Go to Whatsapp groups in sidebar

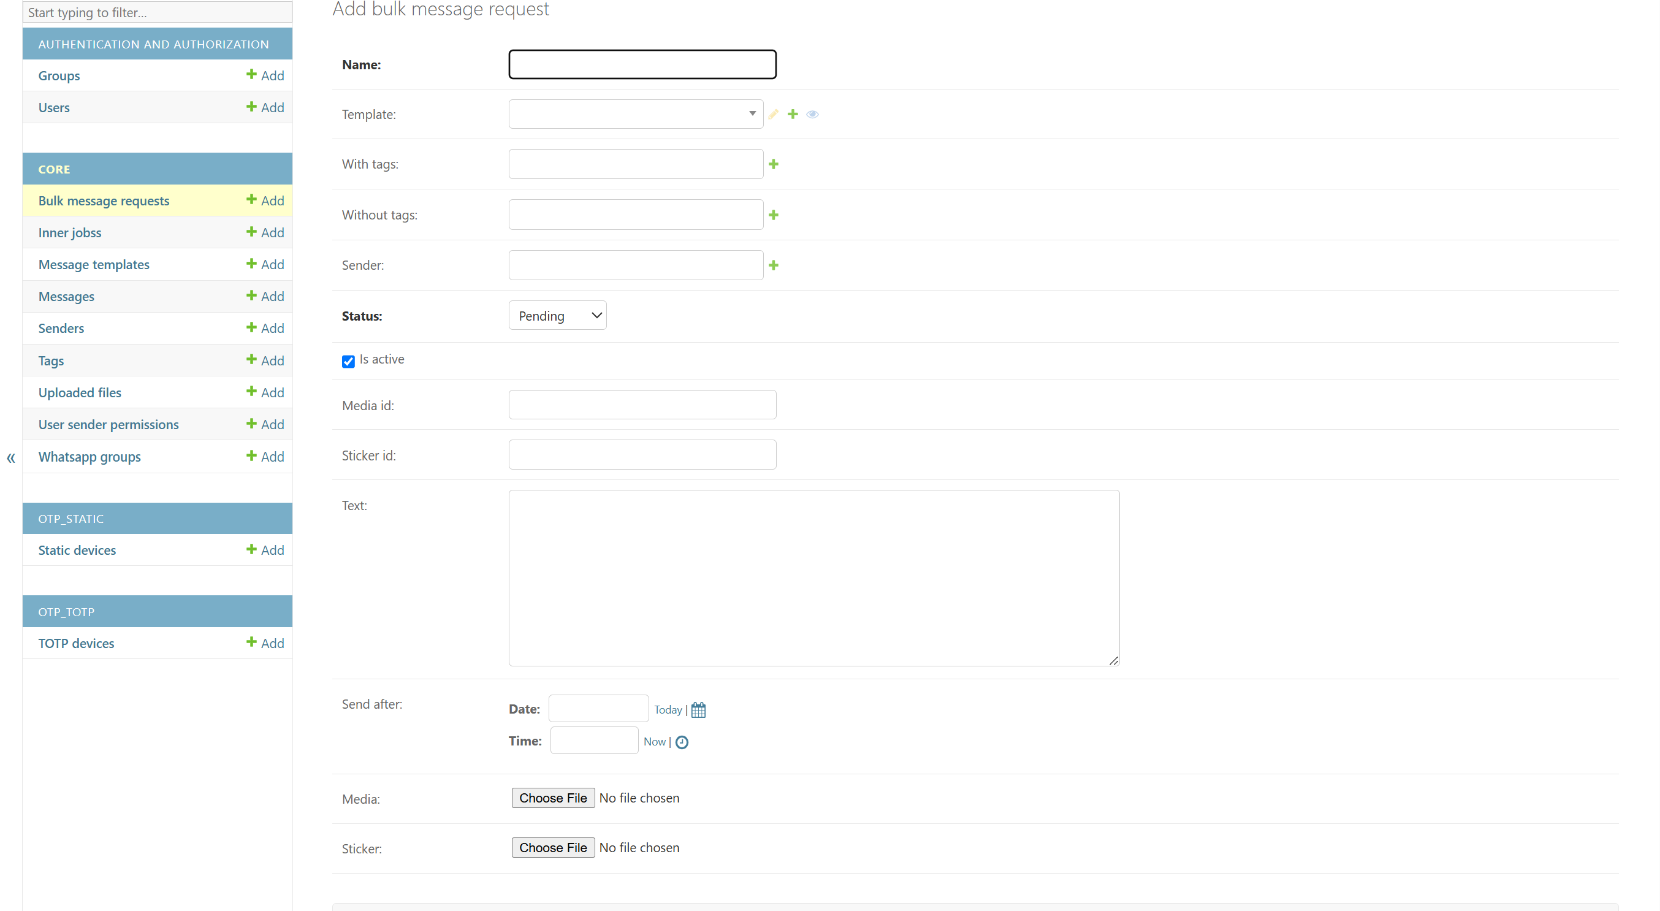pyautogui.click(x=89, y=457)
